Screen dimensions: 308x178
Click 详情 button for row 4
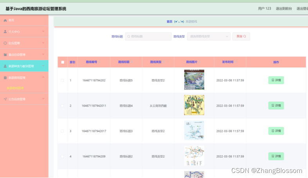[276, 156]
